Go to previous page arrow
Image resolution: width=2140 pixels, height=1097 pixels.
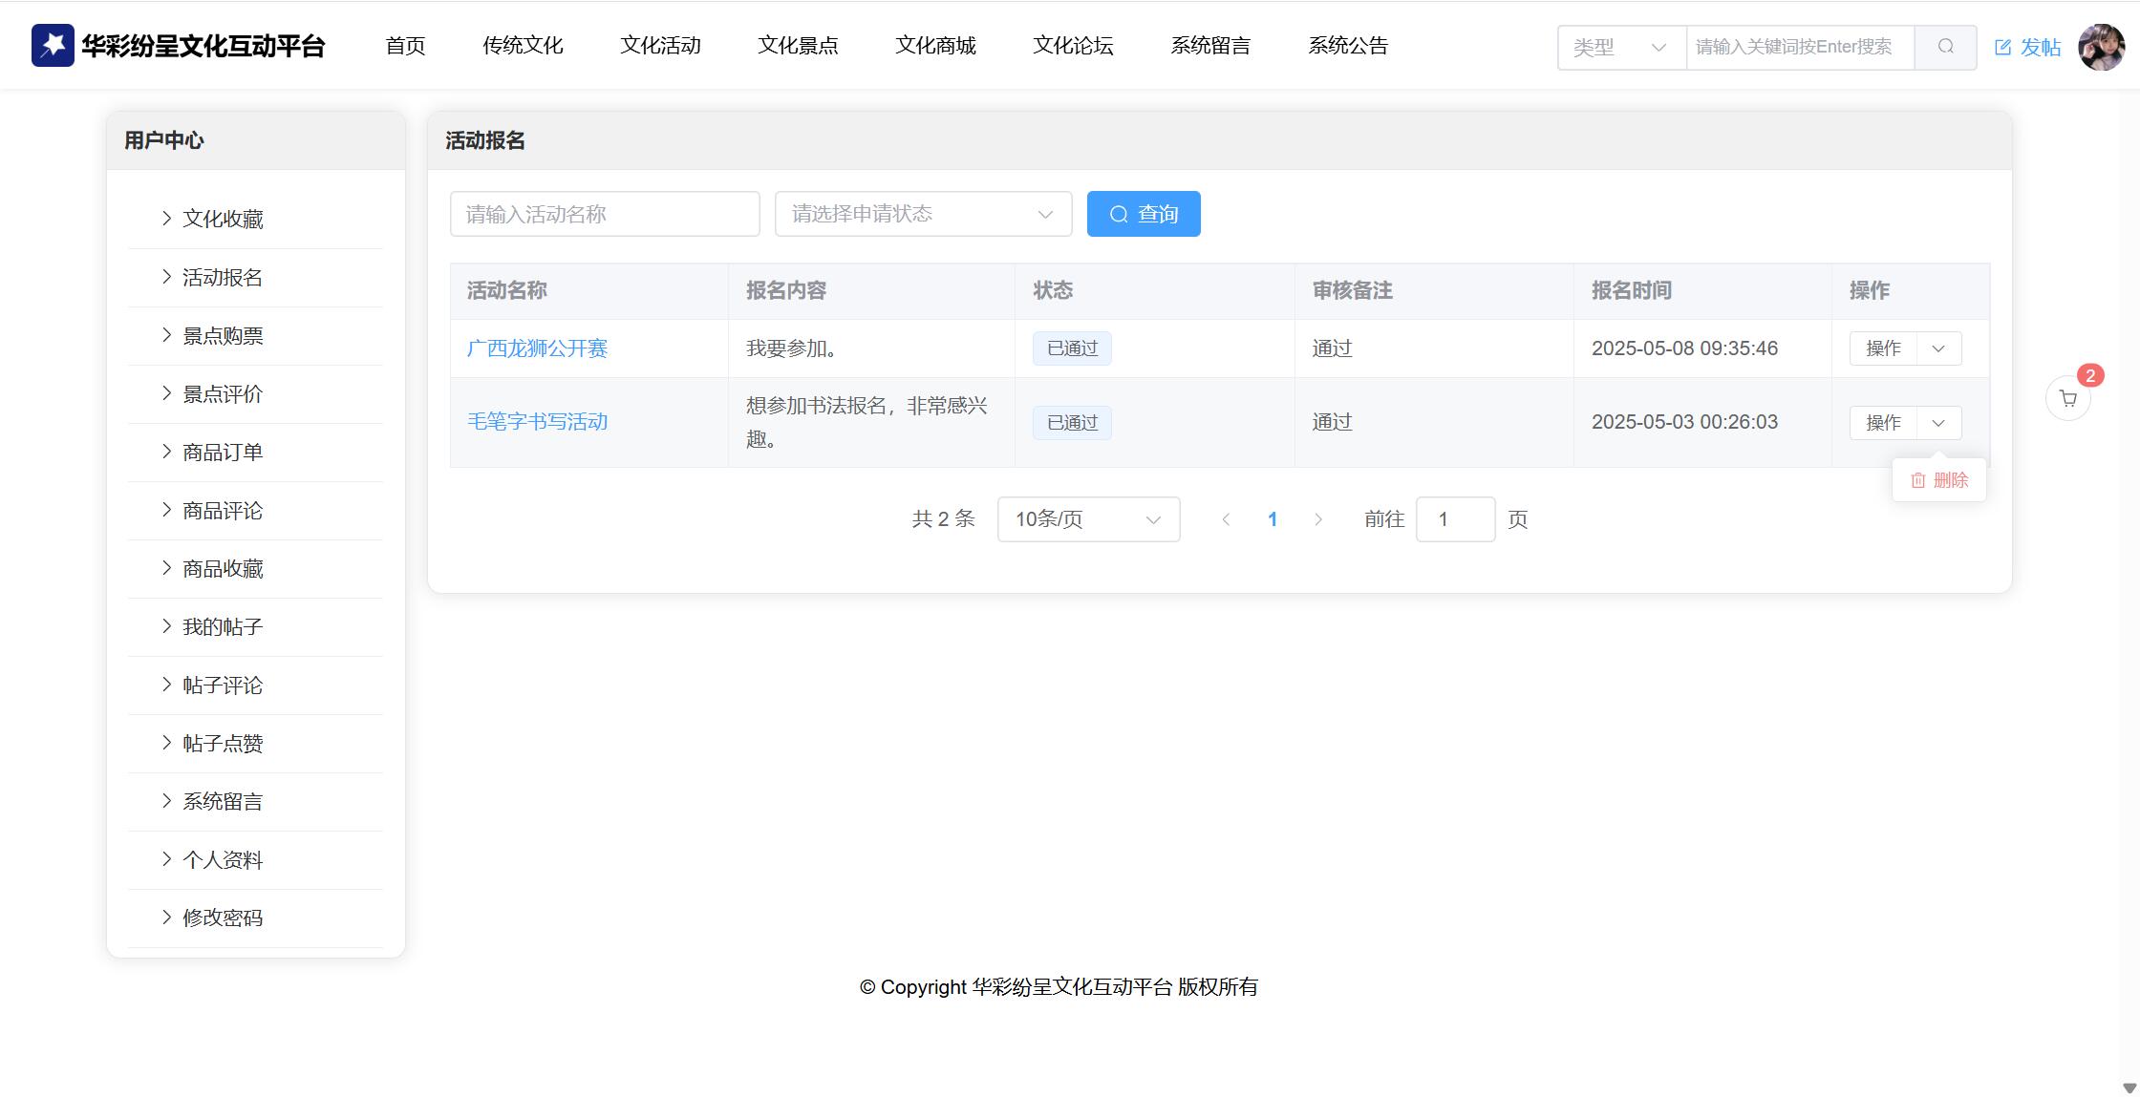click(1226, 519)
